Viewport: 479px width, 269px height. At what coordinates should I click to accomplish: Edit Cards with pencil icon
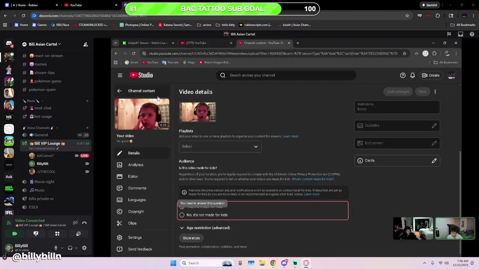(x=434, y=161)
